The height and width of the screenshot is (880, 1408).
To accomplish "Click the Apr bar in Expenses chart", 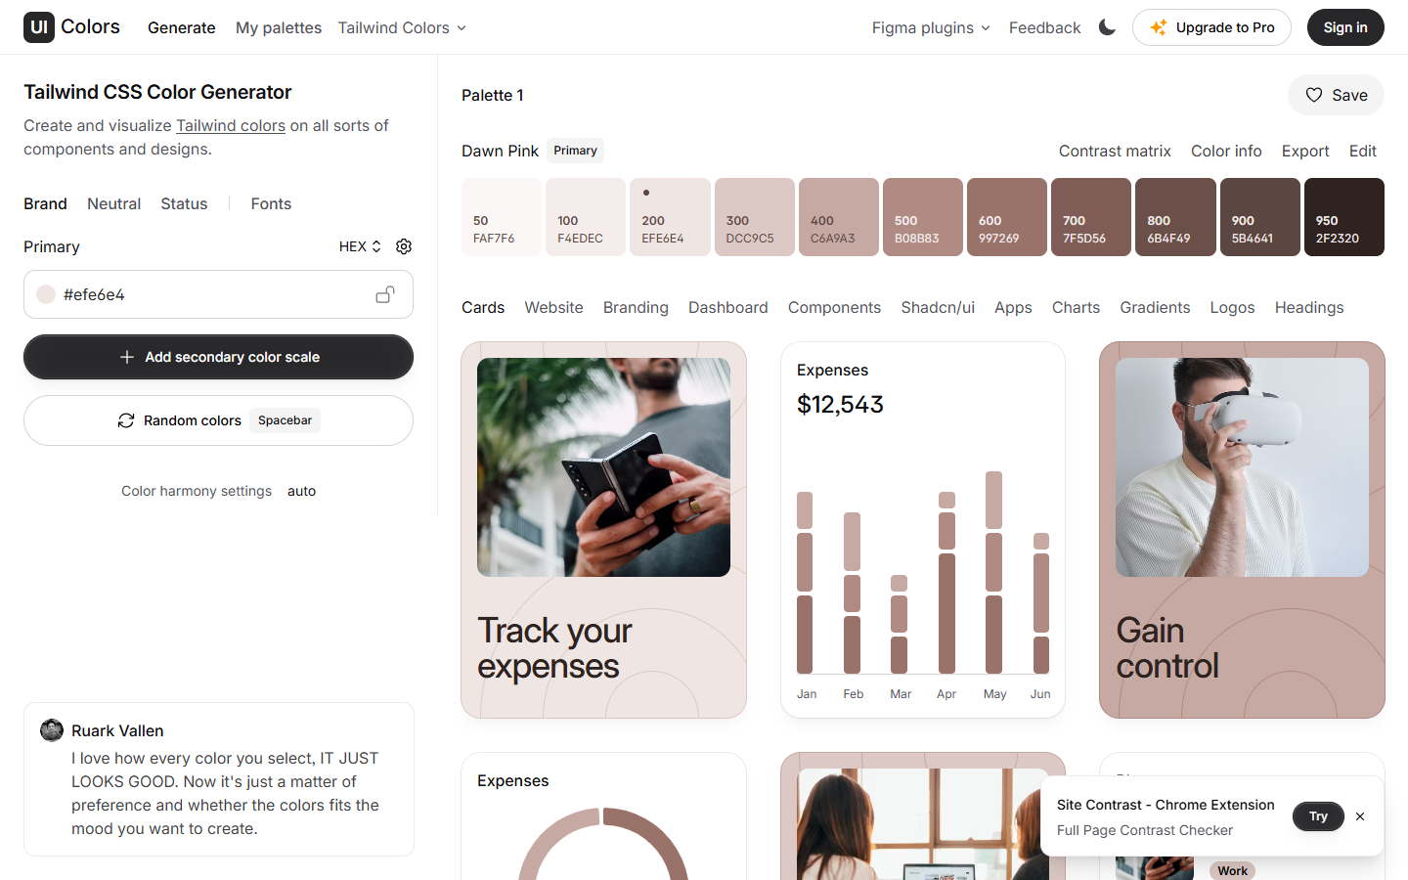I will pyautogui.click(x=946, y=583).
